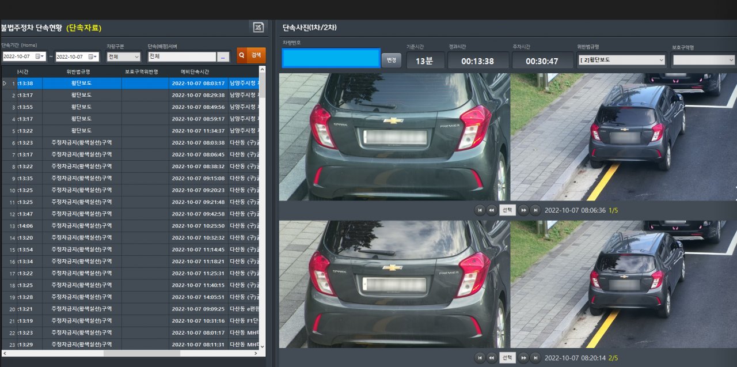Select row 12 with time 09:42:58
Viewport: 737px width, 367px height.
pos(130,214)
